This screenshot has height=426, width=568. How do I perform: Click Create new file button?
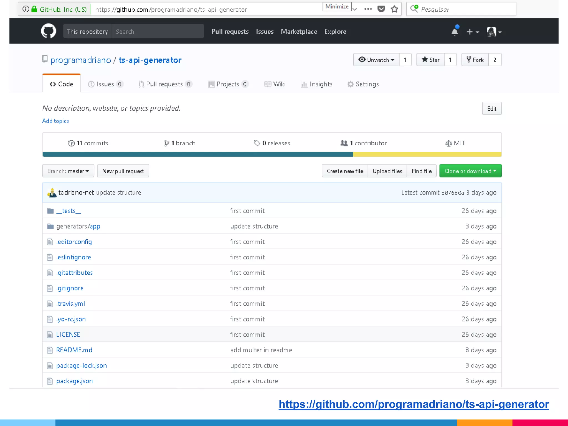(345, 171)
